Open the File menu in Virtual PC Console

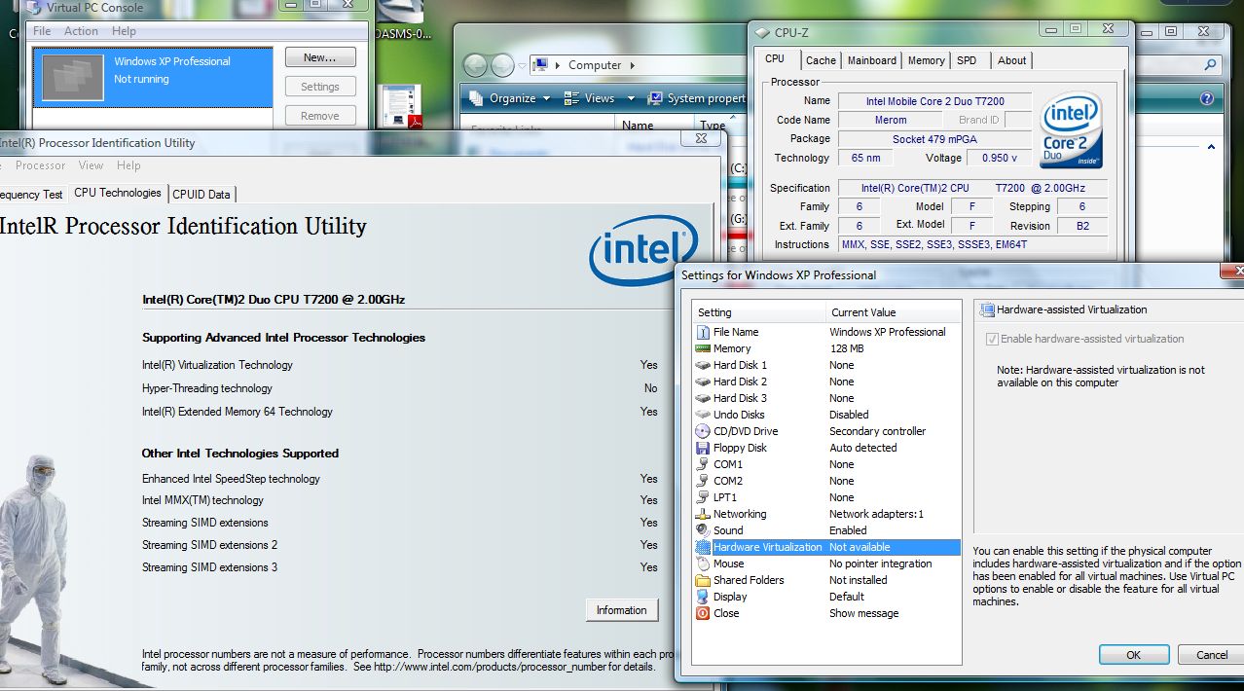[42, 31]
